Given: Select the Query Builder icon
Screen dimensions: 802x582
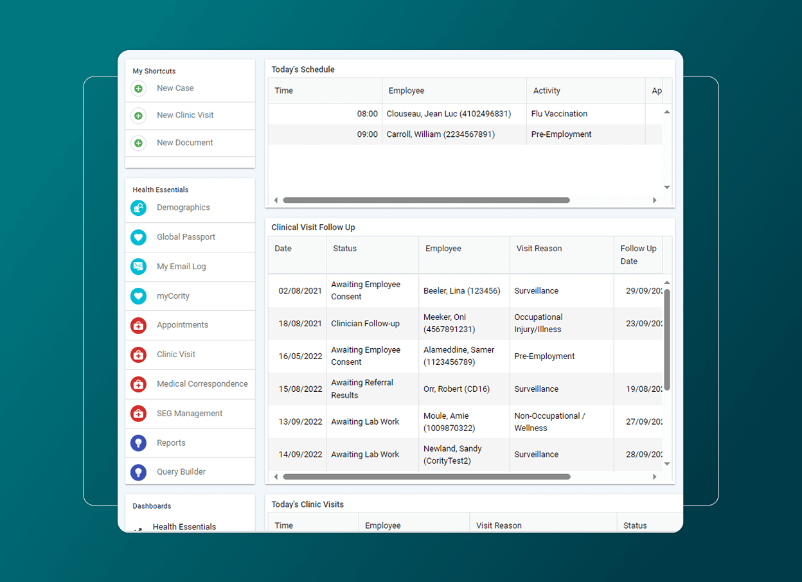Looking at the screenshot, I should [138, 471].
